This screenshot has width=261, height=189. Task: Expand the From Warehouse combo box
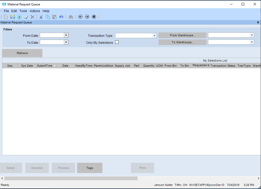[x=252, y=35]
